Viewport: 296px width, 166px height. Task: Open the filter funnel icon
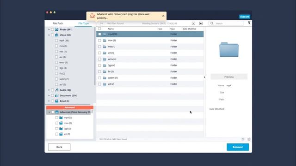(249, 23)
